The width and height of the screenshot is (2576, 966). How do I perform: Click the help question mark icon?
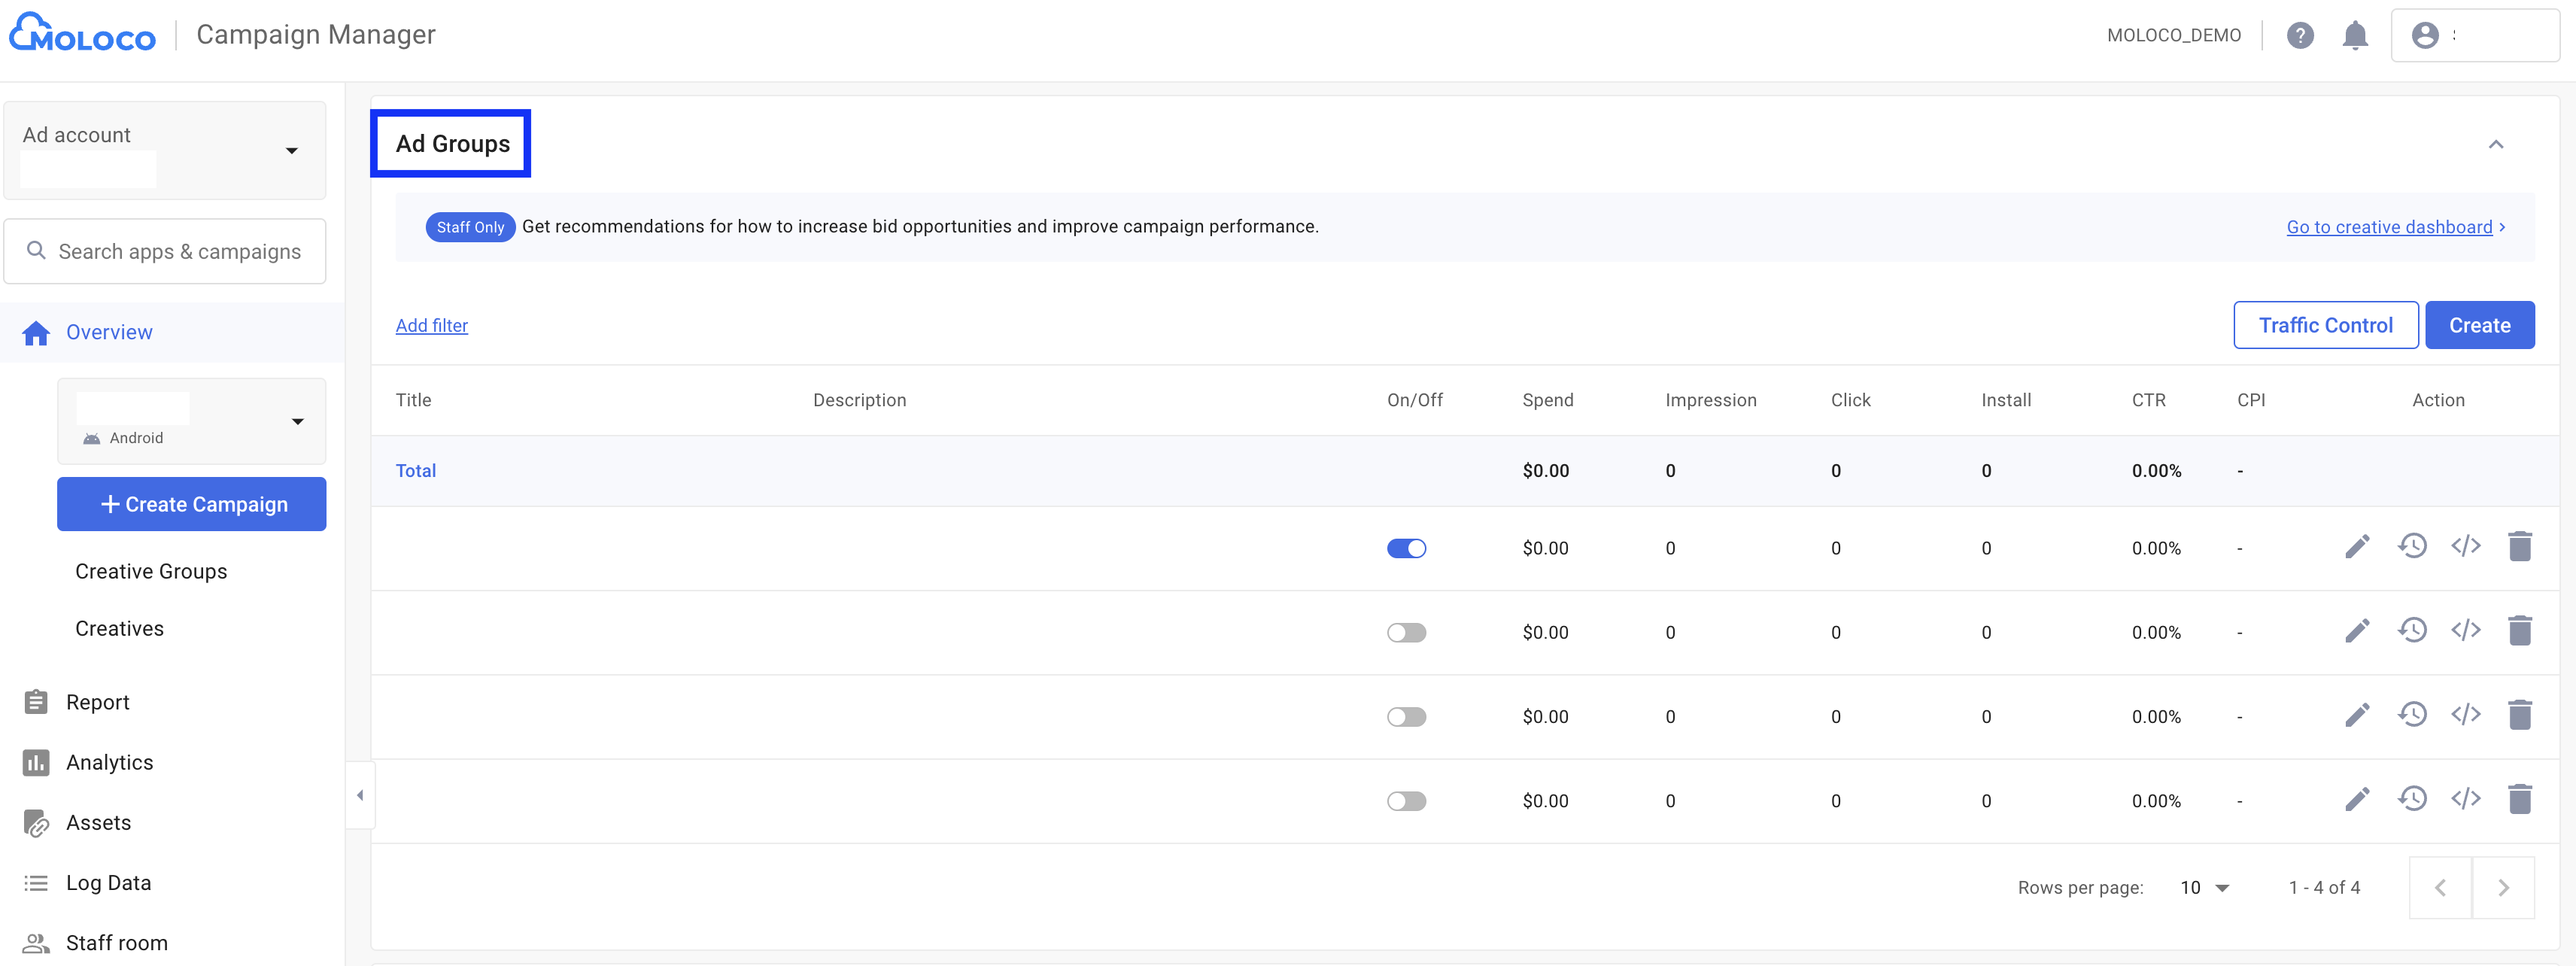[x=2299, y=36]
